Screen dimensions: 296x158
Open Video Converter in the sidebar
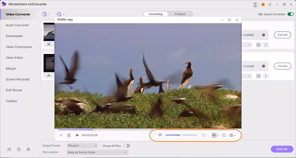(x=18, y=14)
